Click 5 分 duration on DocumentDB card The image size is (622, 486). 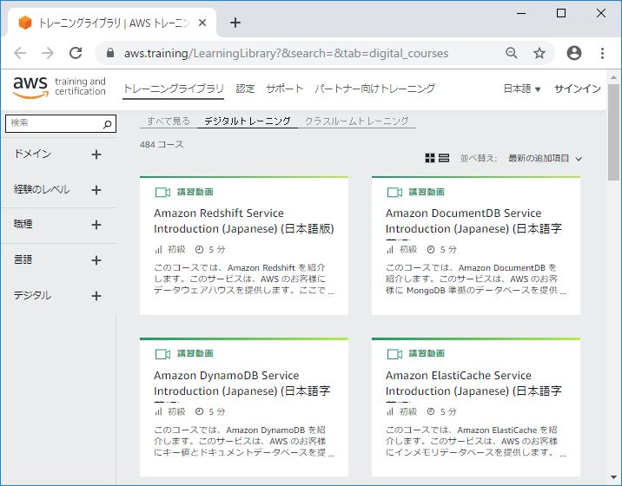448,250
